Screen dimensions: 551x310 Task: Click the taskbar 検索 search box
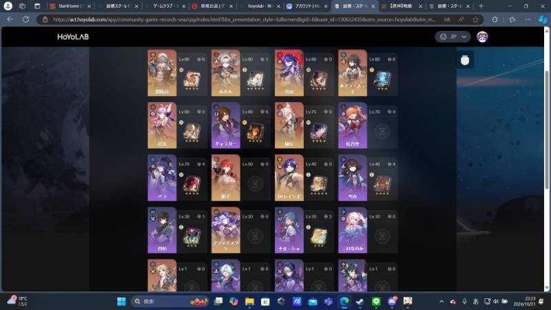coord(170,301)
